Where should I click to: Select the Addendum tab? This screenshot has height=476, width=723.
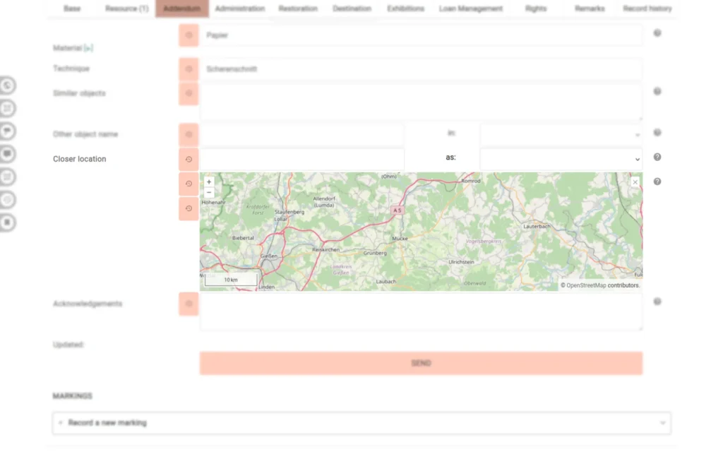[182, 8]
